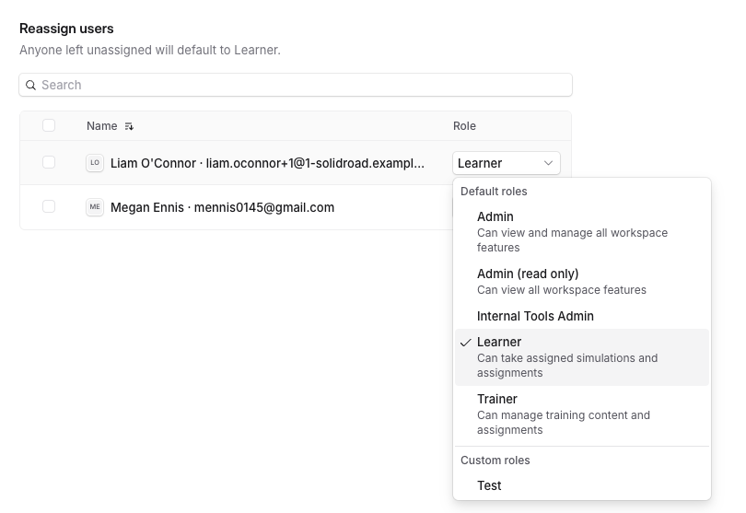The image size is (746, 513).
Task: Click Megan Ennis mennis0145@gmail.com text
Action: [x=222, y=207]
